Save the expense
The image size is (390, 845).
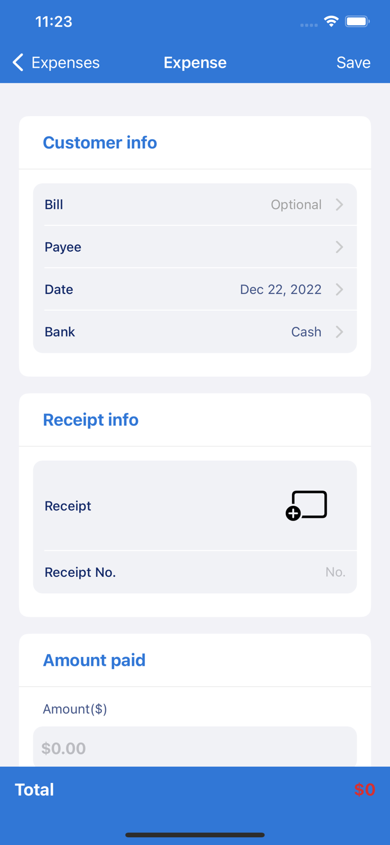[x=353, y=63]
